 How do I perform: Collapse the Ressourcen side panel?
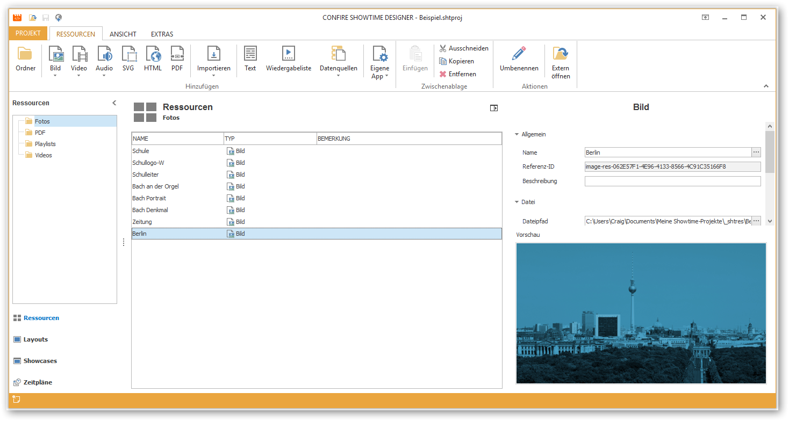(114, 103)
